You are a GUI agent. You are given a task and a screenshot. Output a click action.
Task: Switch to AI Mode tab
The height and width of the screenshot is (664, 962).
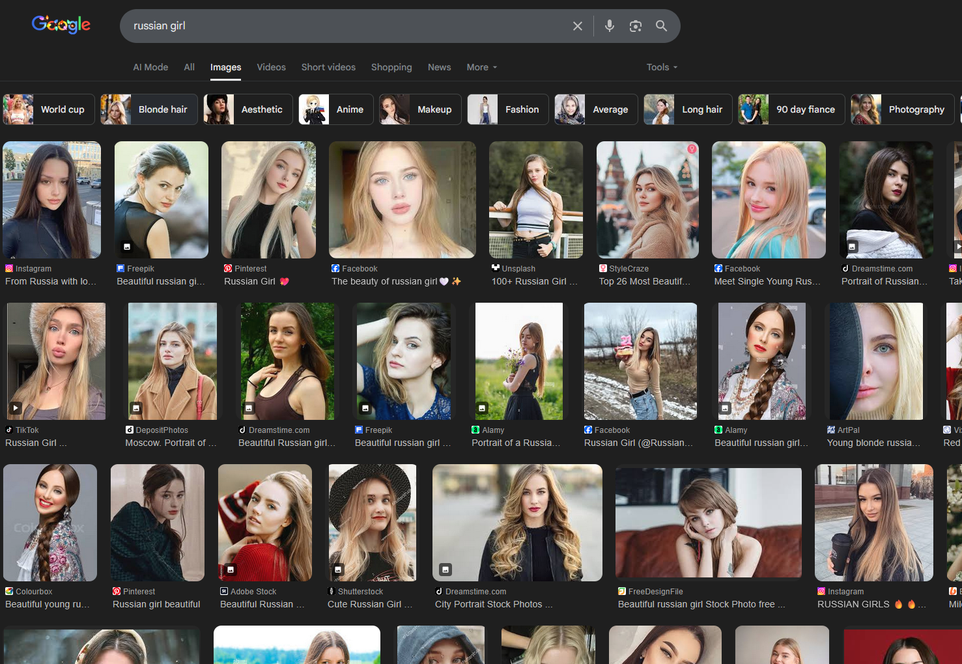(150, 67)
